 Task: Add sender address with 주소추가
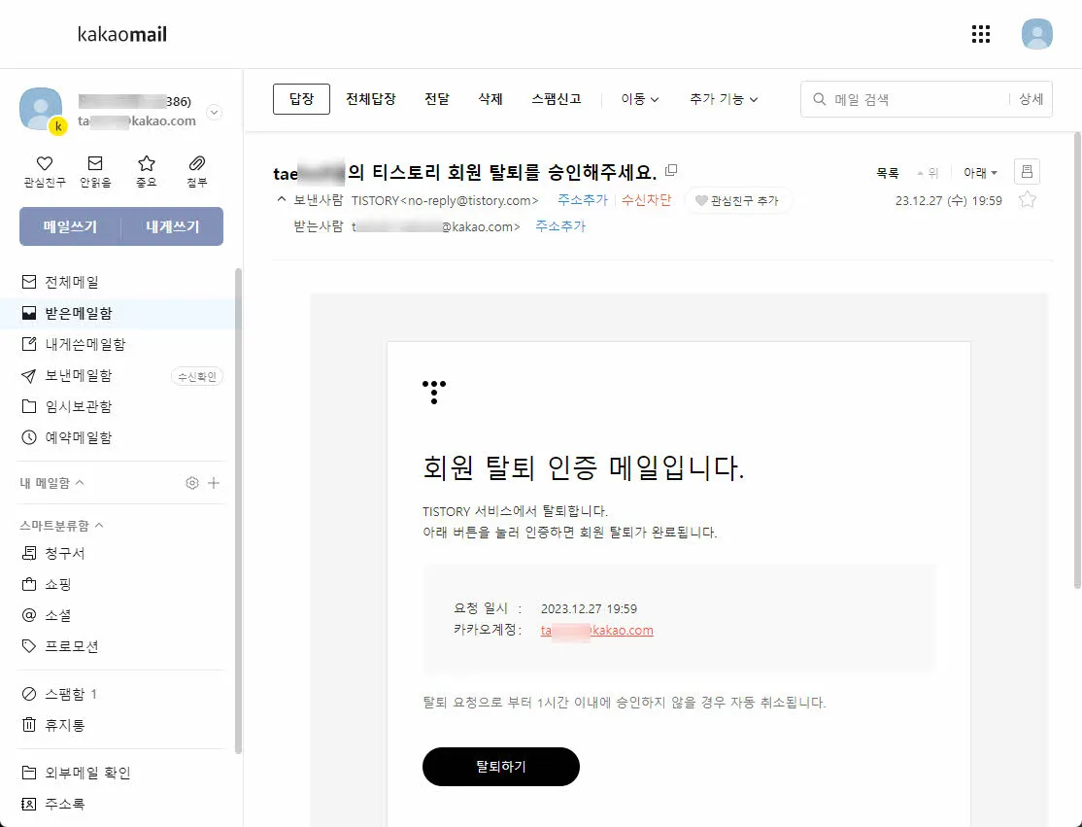583,200
